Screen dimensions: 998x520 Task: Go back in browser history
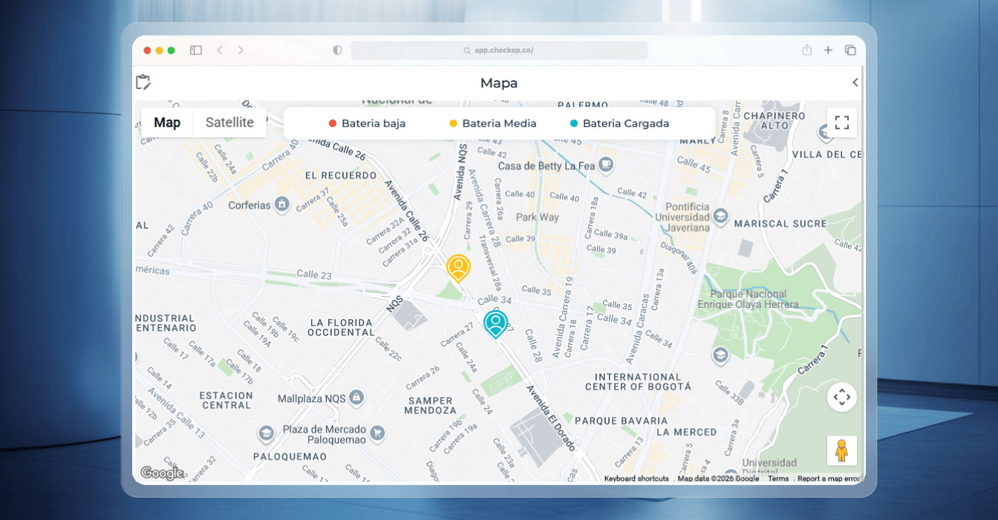219,50
